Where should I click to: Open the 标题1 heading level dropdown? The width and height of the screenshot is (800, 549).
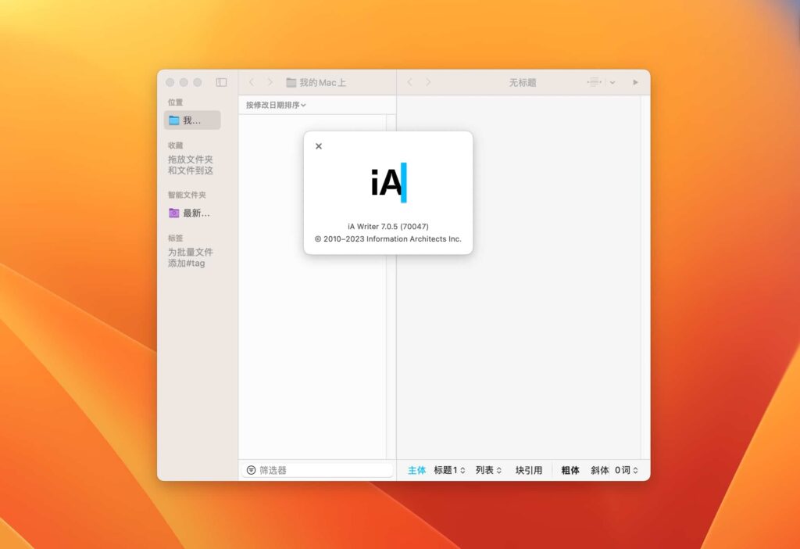(x=450, y=469)
